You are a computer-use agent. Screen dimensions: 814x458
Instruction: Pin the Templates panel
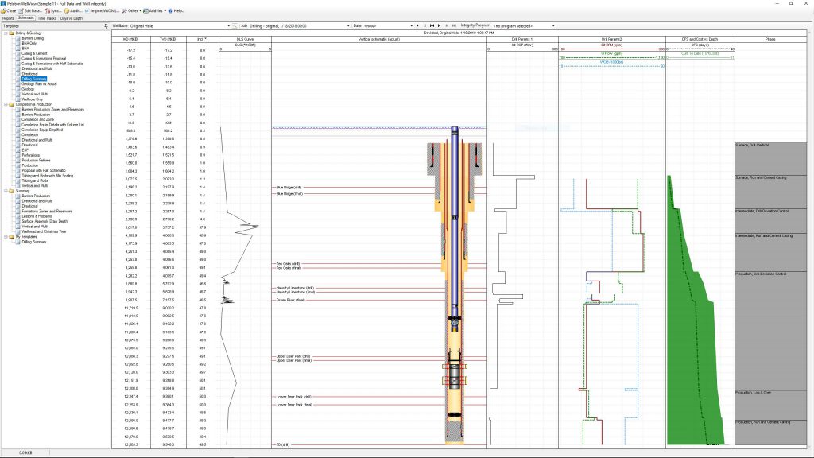(107, 25)
